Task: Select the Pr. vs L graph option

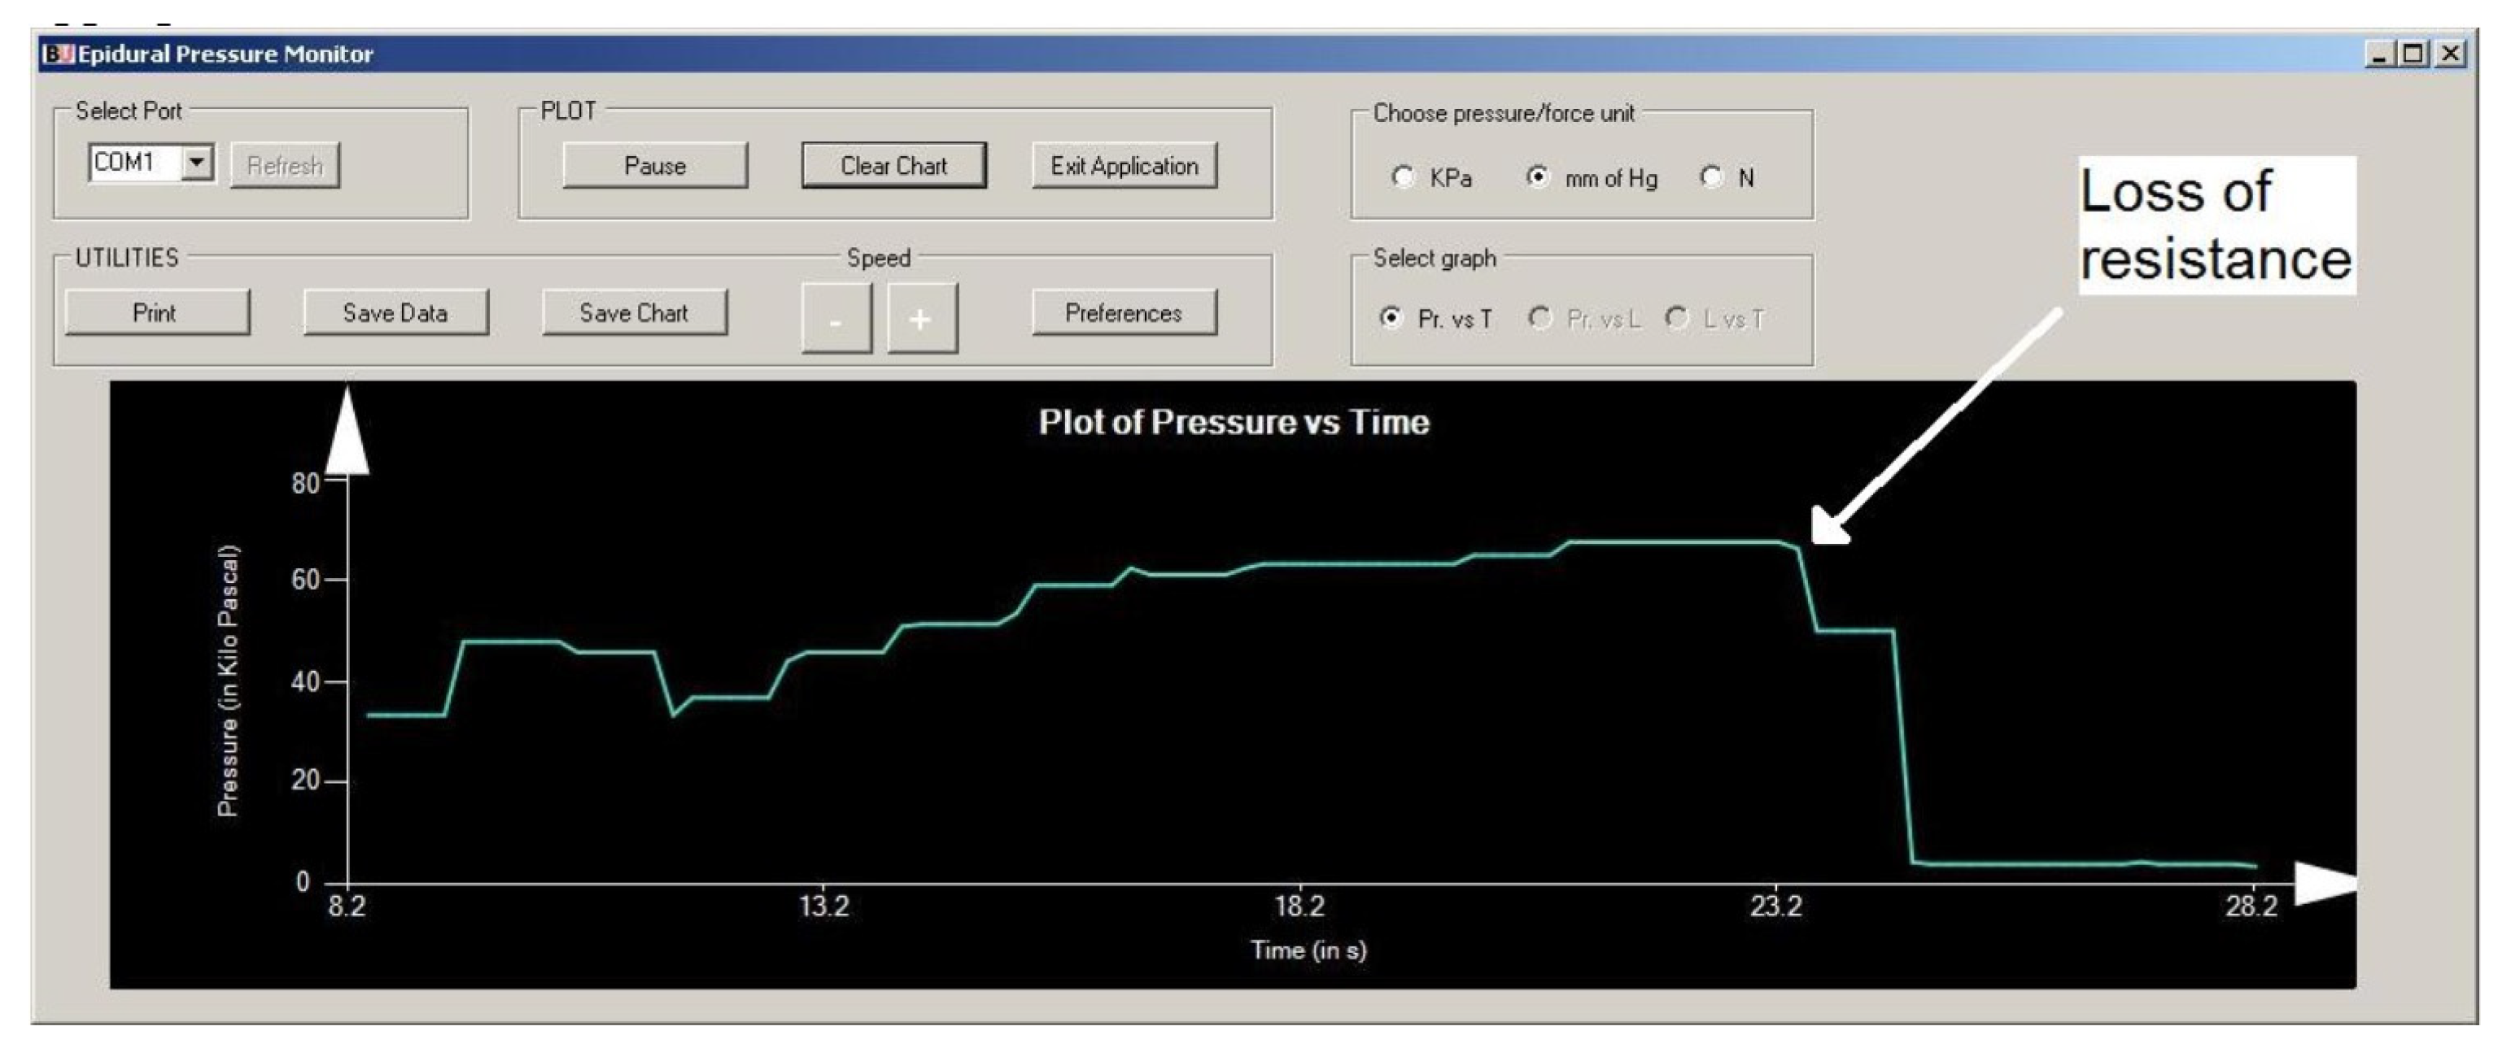Action: click(x=1540, y=318)
